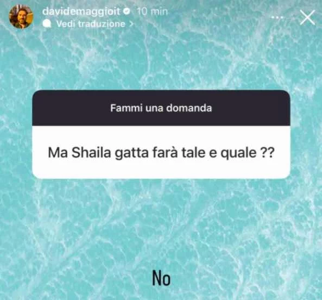
Task: Click the word gatta in the question
Action: pyautogui.click(x=132, y=153)
